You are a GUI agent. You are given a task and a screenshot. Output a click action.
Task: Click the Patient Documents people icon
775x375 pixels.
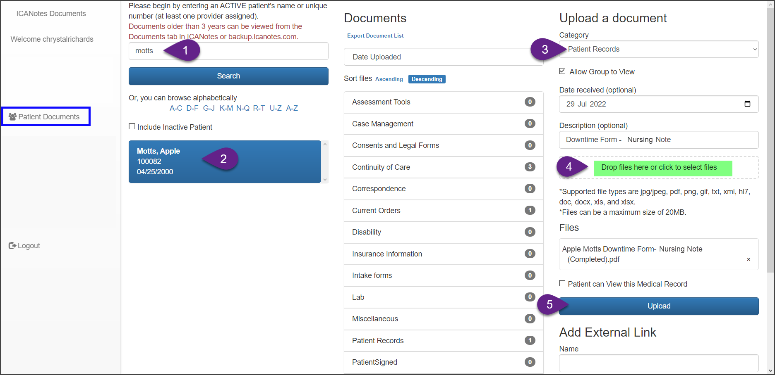[x=12, y=117]
